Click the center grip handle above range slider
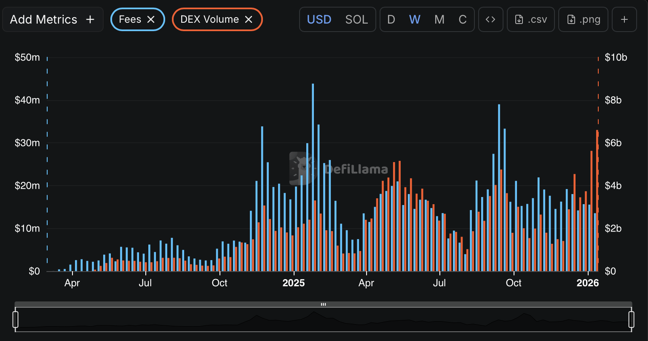Viewport: 648px width, 341px height. tap(323, 304)
